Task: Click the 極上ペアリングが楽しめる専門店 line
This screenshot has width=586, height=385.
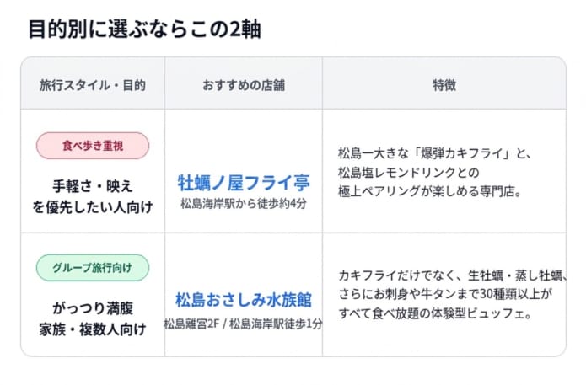Action: pos(430,191)
